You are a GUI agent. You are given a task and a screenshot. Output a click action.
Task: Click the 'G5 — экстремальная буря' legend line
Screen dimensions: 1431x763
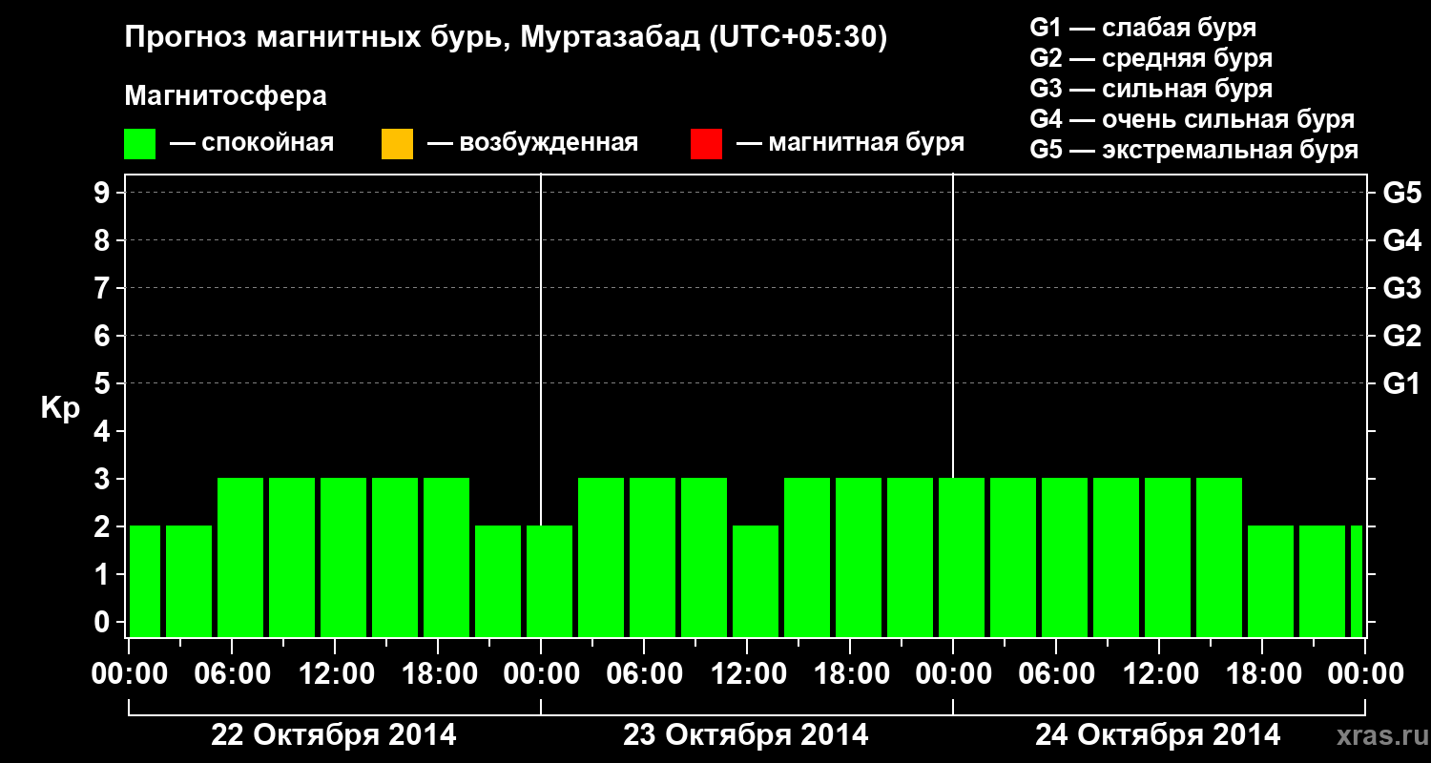[1194, 151]
